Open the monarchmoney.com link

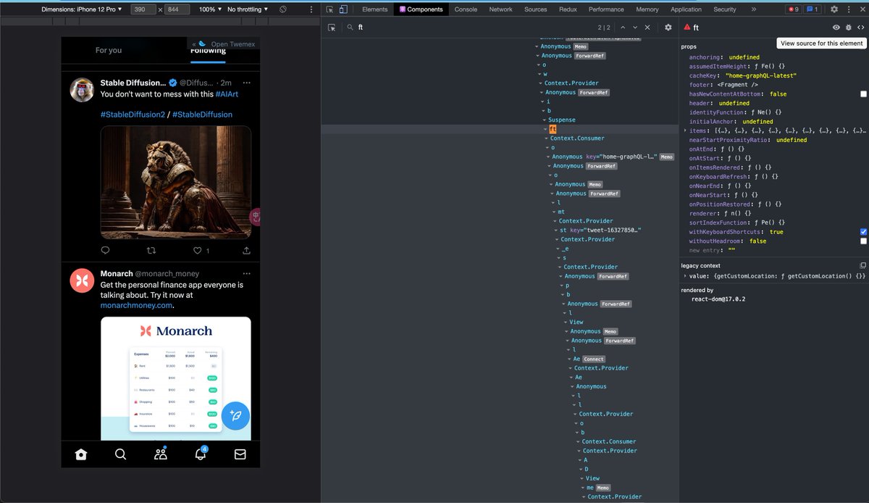[x=137, y=305]
